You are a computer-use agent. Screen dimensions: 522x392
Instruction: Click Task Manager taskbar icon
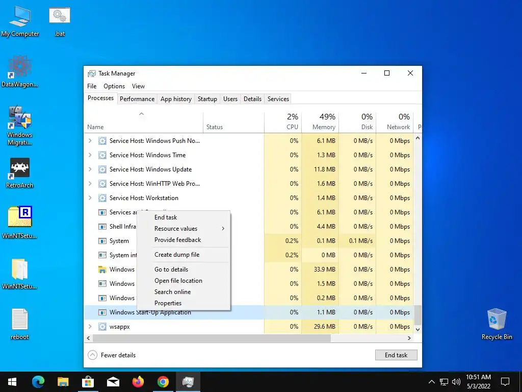click(188, 382)
